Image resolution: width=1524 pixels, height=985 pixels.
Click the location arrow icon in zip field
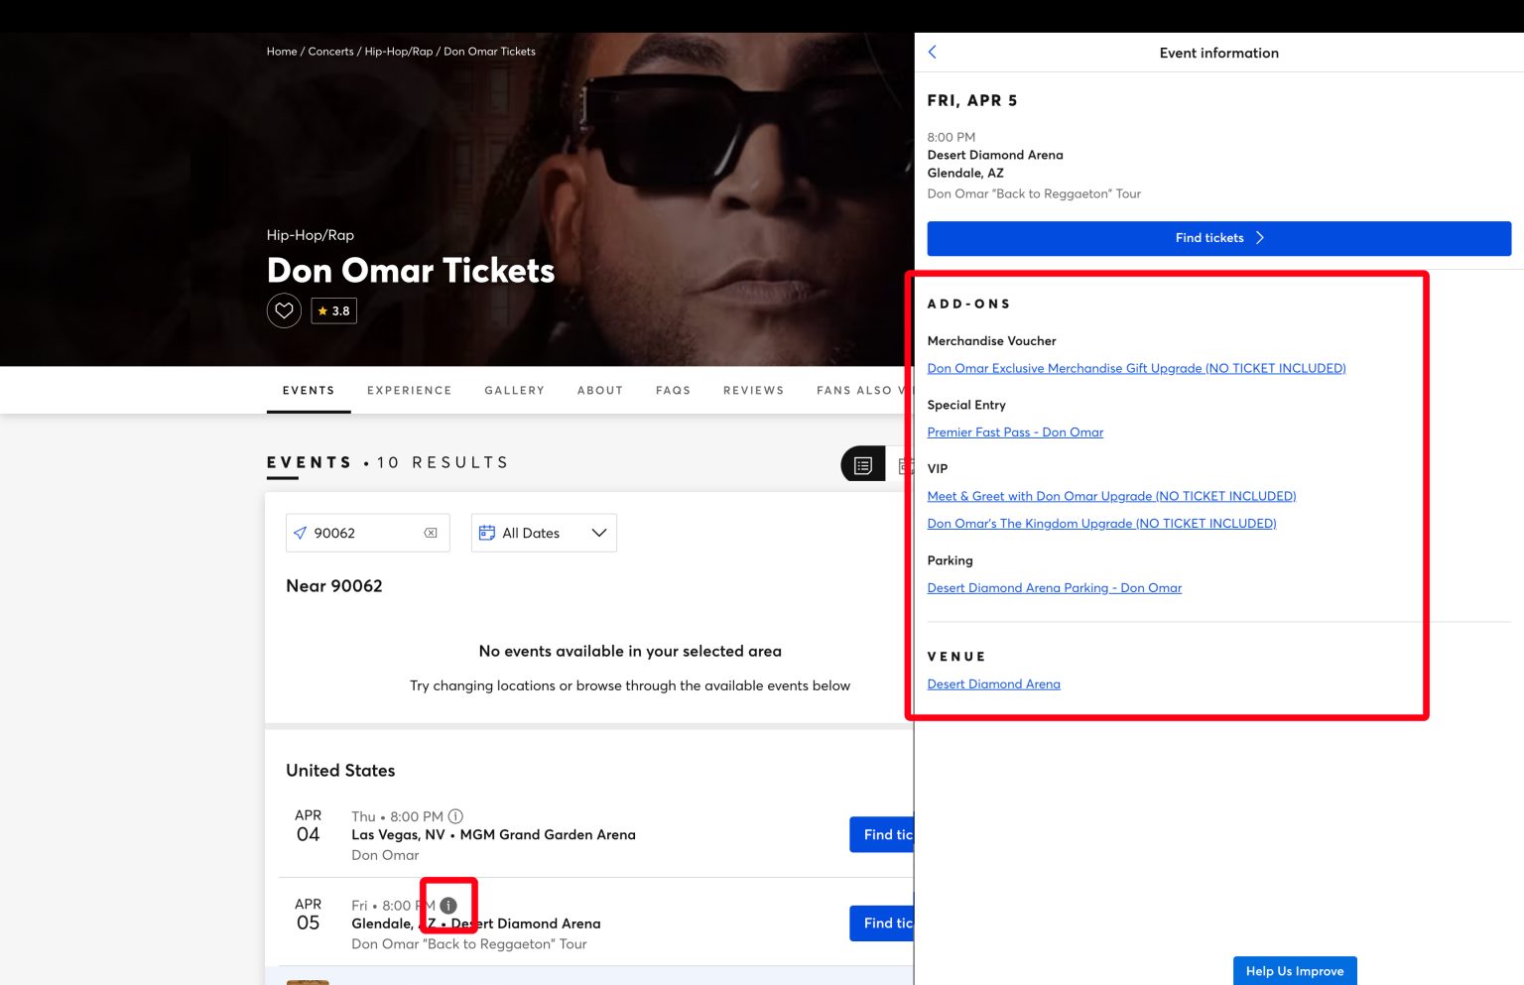click(x=301, y=533)
